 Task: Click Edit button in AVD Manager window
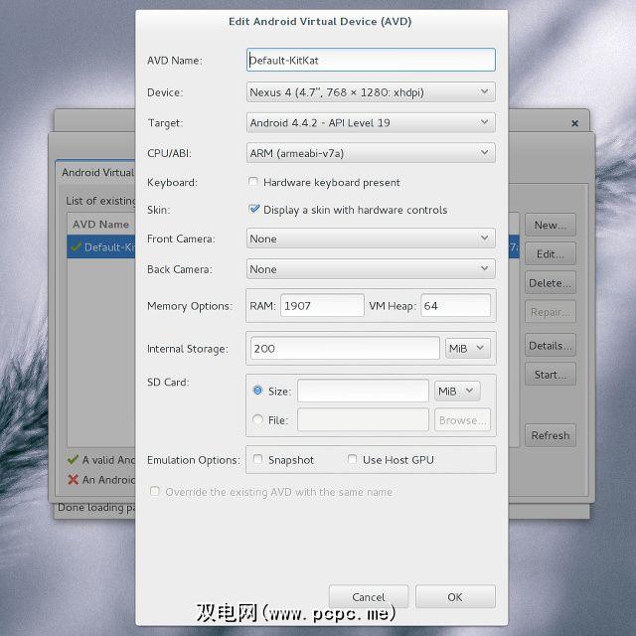pyautogui.click(x=550, y=254)
